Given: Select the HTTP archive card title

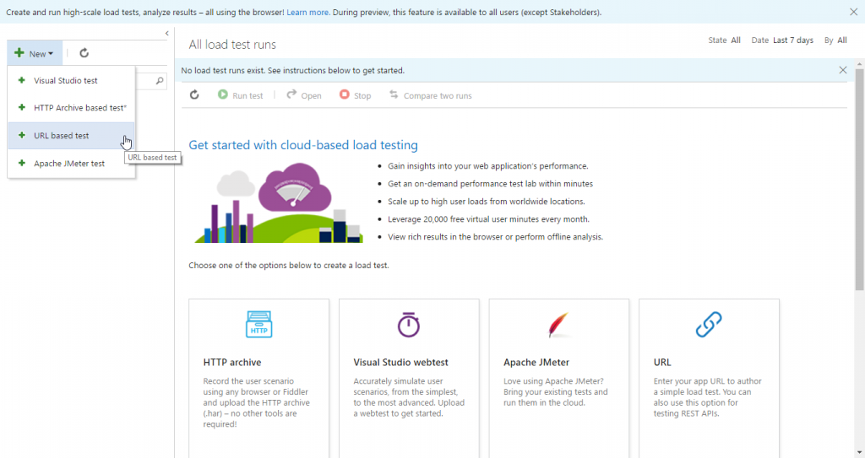Looking at the screenshot, I should (x=232, y=362).
